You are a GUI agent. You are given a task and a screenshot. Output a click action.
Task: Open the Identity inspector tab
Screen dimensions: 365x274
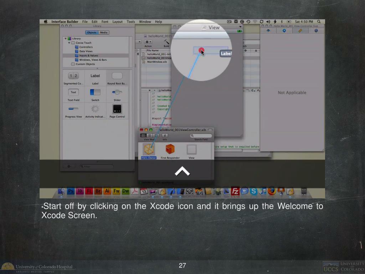click(316, 31)
